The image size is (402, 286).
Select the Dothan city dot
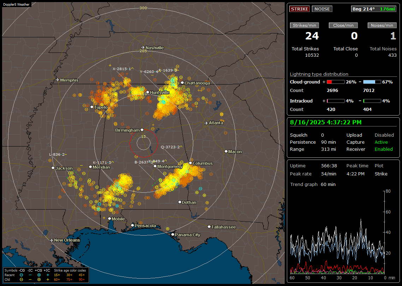pos(180,202)
